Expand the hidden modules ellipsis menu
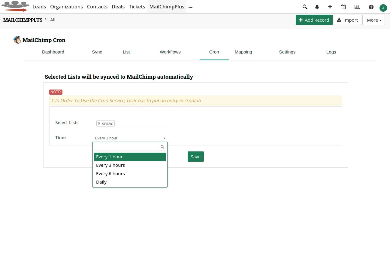Viewport: 390px width, 262px height. [x=190, y=7]
